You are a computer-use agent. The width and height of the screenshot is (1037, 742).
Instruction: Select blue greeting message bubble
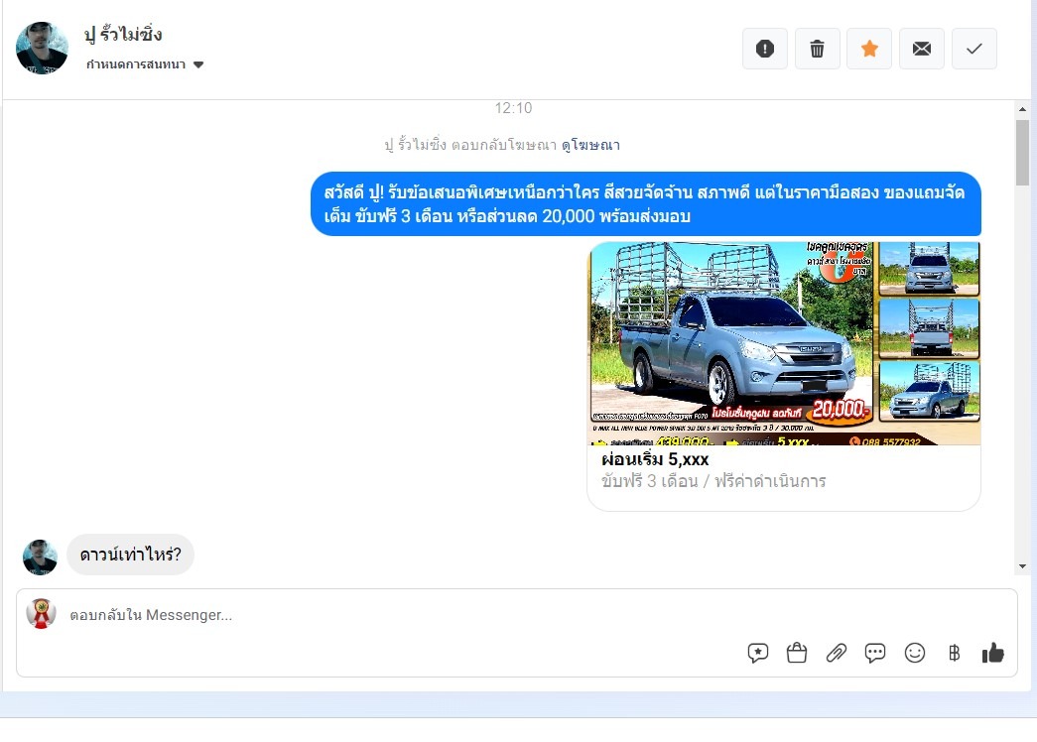pyautogui.click(x=645, y=203)
